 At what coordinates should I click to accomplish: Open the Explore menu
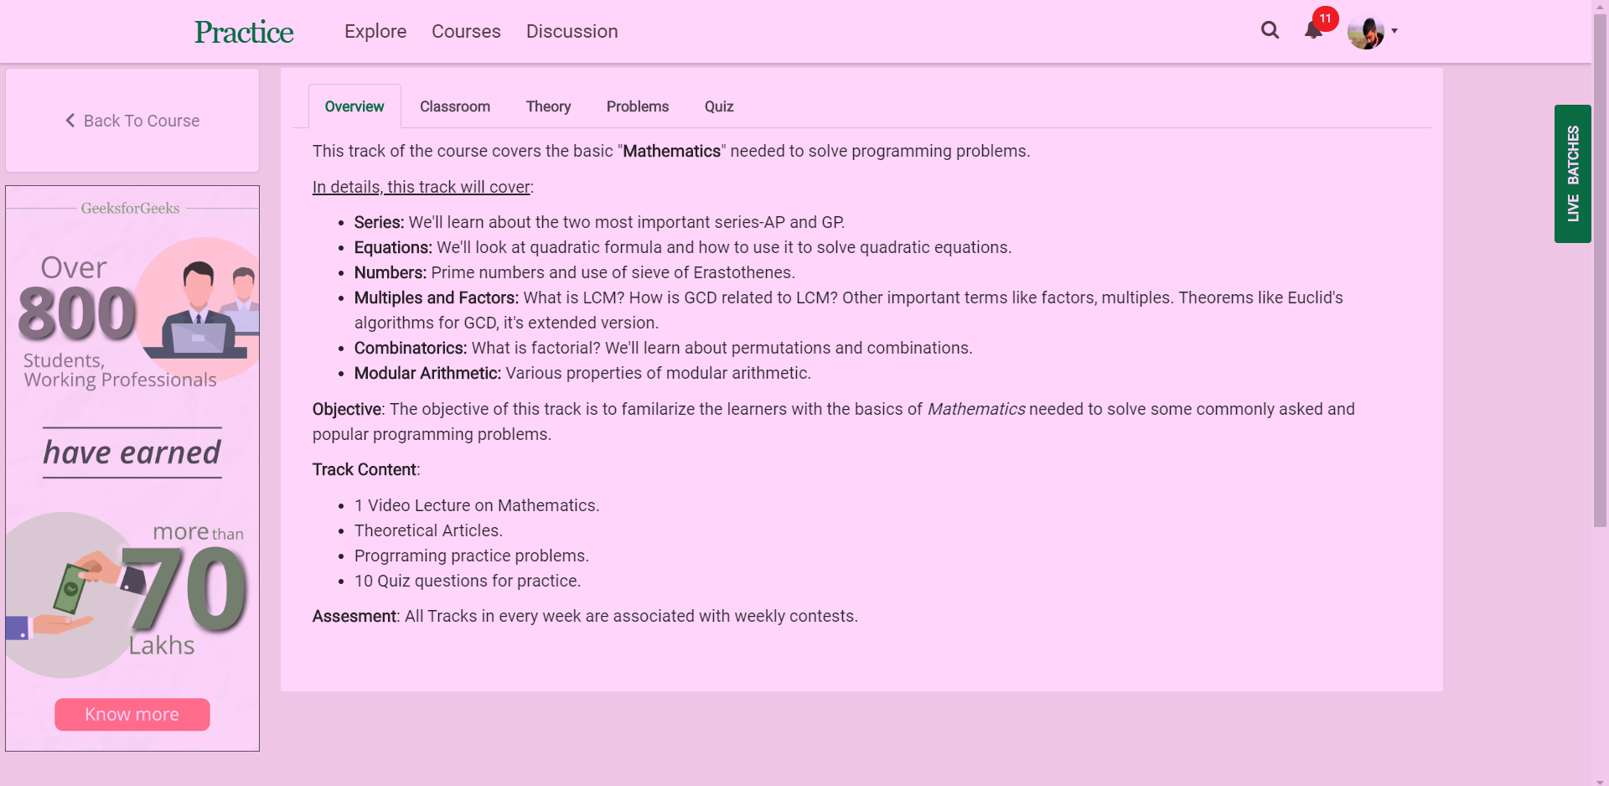pos(375,31)
